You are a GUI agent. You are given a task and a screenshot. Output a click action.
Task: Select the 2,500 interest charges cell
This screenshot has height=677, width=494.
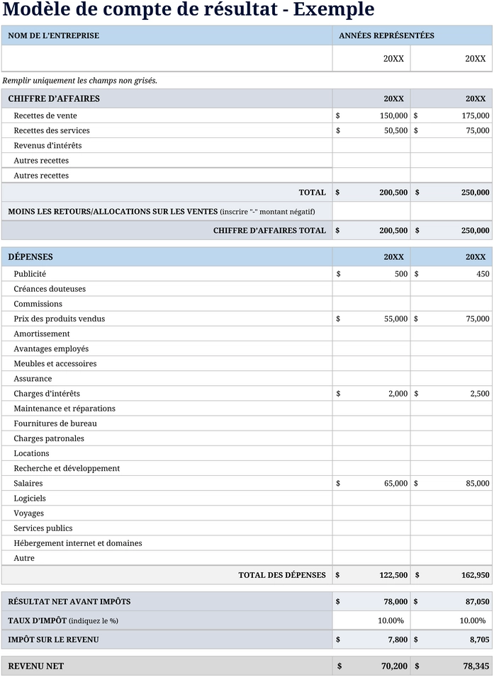(451, 393)
